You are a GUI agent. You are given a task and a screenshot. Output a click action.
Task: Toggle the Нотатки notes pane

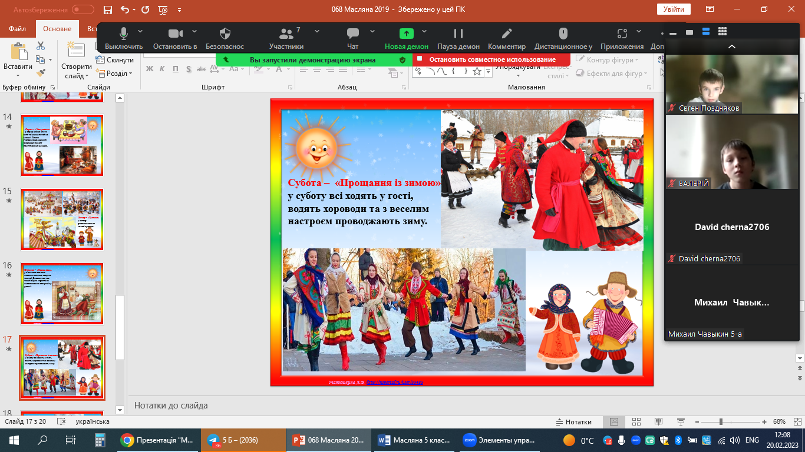pos(574,422)
